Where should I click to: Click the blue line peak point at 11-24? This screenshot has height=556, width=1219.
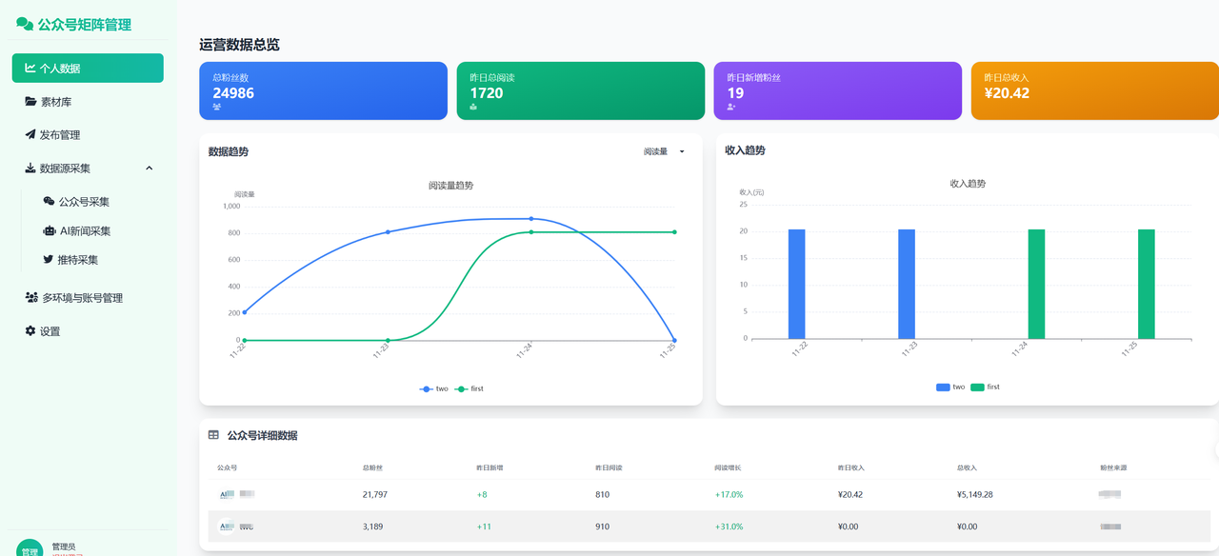coord(531,219)
